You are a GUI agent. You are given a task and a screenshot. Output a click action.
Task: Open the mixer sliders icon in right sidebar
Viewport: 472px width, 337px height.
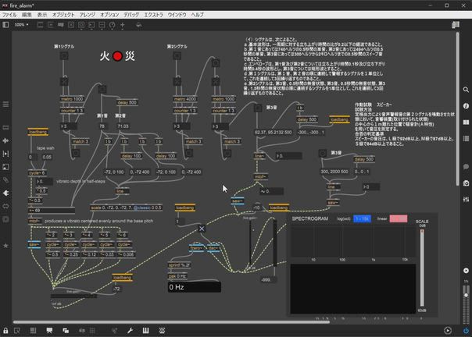pos(466,200)
